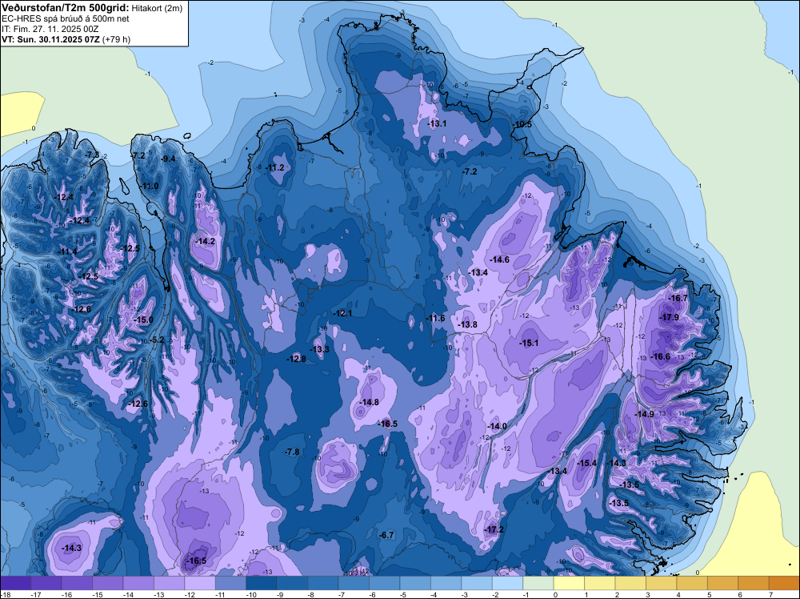Click the pale green legend swatch between -1 and 0
800x599 pixels.
(538, 583)
